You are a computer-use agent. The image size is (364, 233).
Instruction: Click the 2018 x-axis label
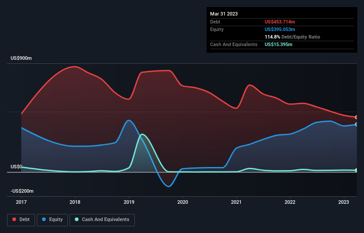(75, 202)
